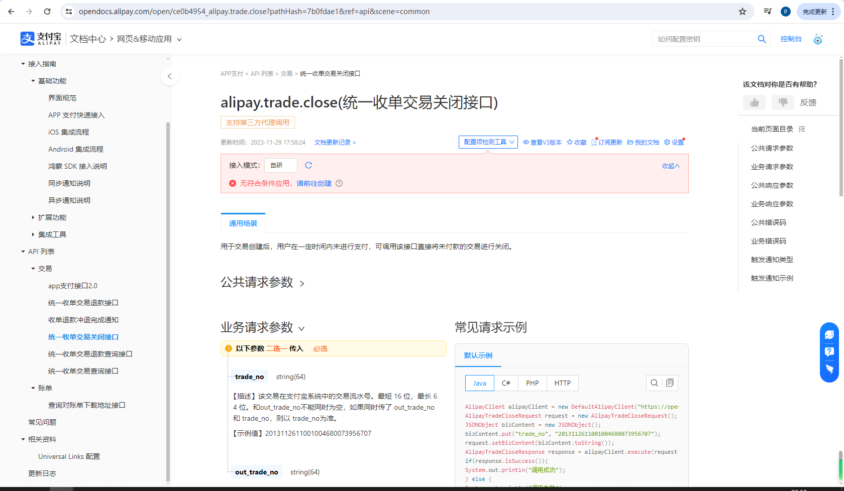
Task: Open the floating question help icon
Action: (829, 352)
